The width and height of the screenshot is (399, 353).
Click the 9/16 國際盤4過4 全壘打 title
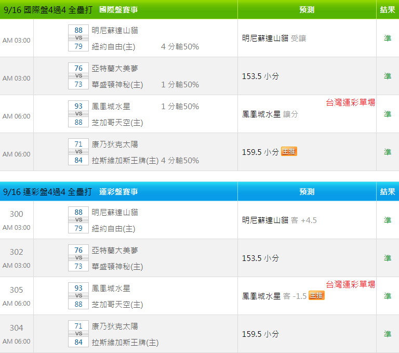click(x=48, y=10)
